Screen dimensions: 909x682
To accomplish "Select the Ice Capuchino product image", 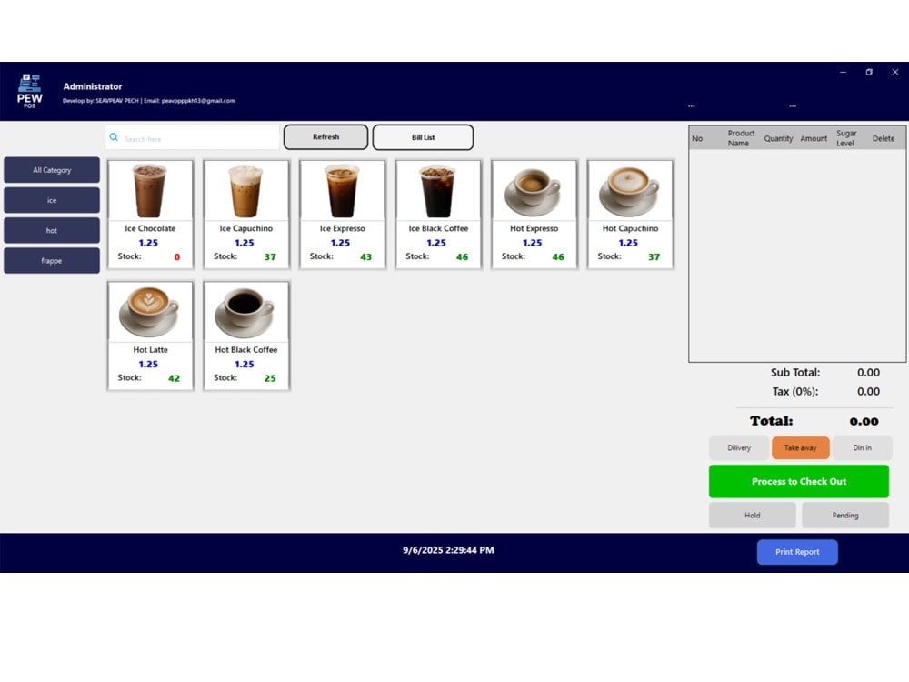I will [x=246, y=191].
